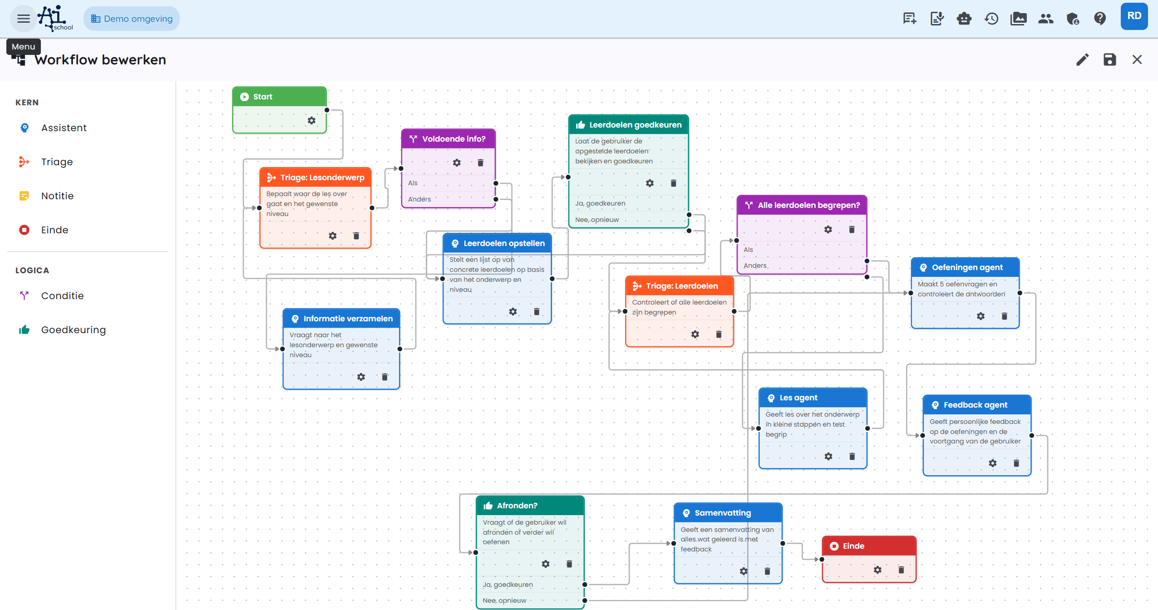This screenshot has width=1158, height=610.
Task: Open the image gallery icon in the top bar
Action: click(x=1019, y=19)
